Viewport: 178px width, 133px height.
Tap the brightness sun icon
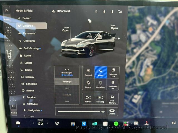point(103,112)
